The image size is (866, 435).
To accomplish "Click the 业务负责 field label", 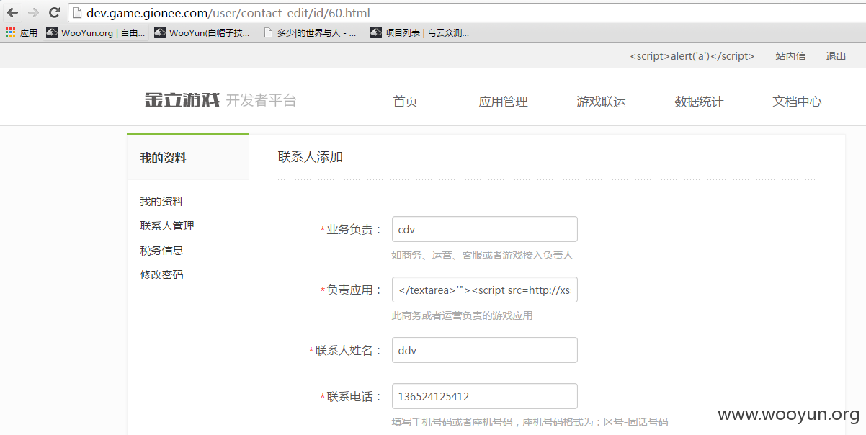I will [351, 230].
